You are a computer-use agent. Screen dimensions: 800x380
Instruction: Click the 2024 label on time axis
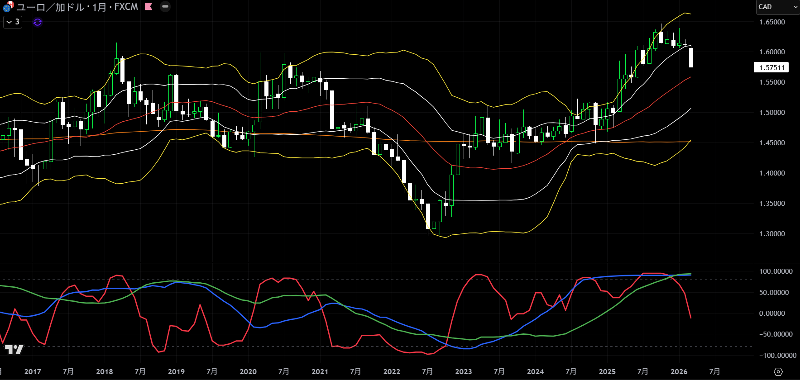click(x=535, y=371)
